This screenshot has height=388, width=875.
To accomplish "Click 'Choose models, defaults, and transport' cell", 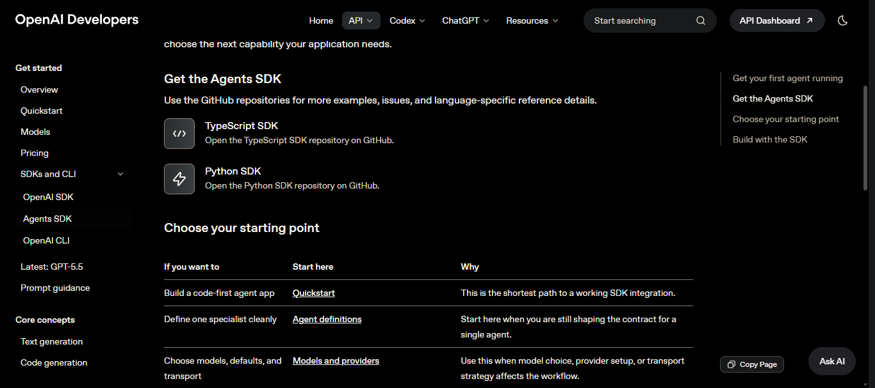I will [x=223, y=368].
